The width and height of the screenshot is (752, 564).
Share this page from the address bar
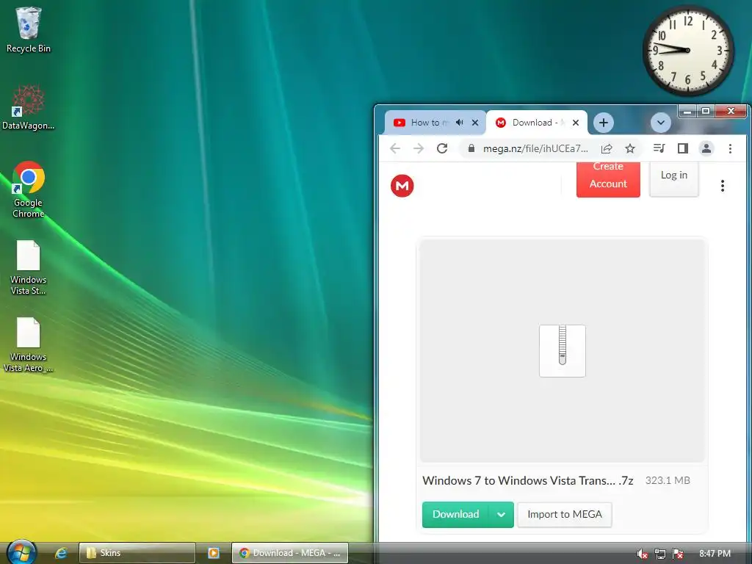click(x=607, y=148)
